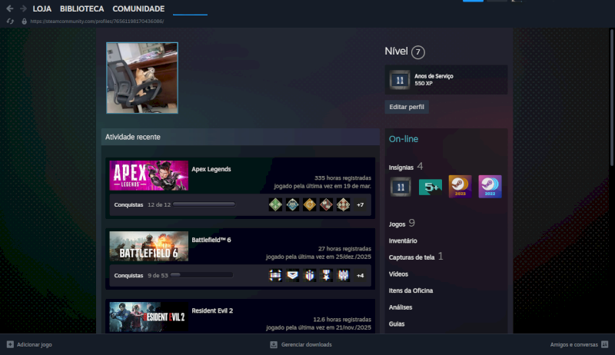Open the Apex Legends banner image
This screenshot has height=355, width=615.
click(x=148, y=175)
